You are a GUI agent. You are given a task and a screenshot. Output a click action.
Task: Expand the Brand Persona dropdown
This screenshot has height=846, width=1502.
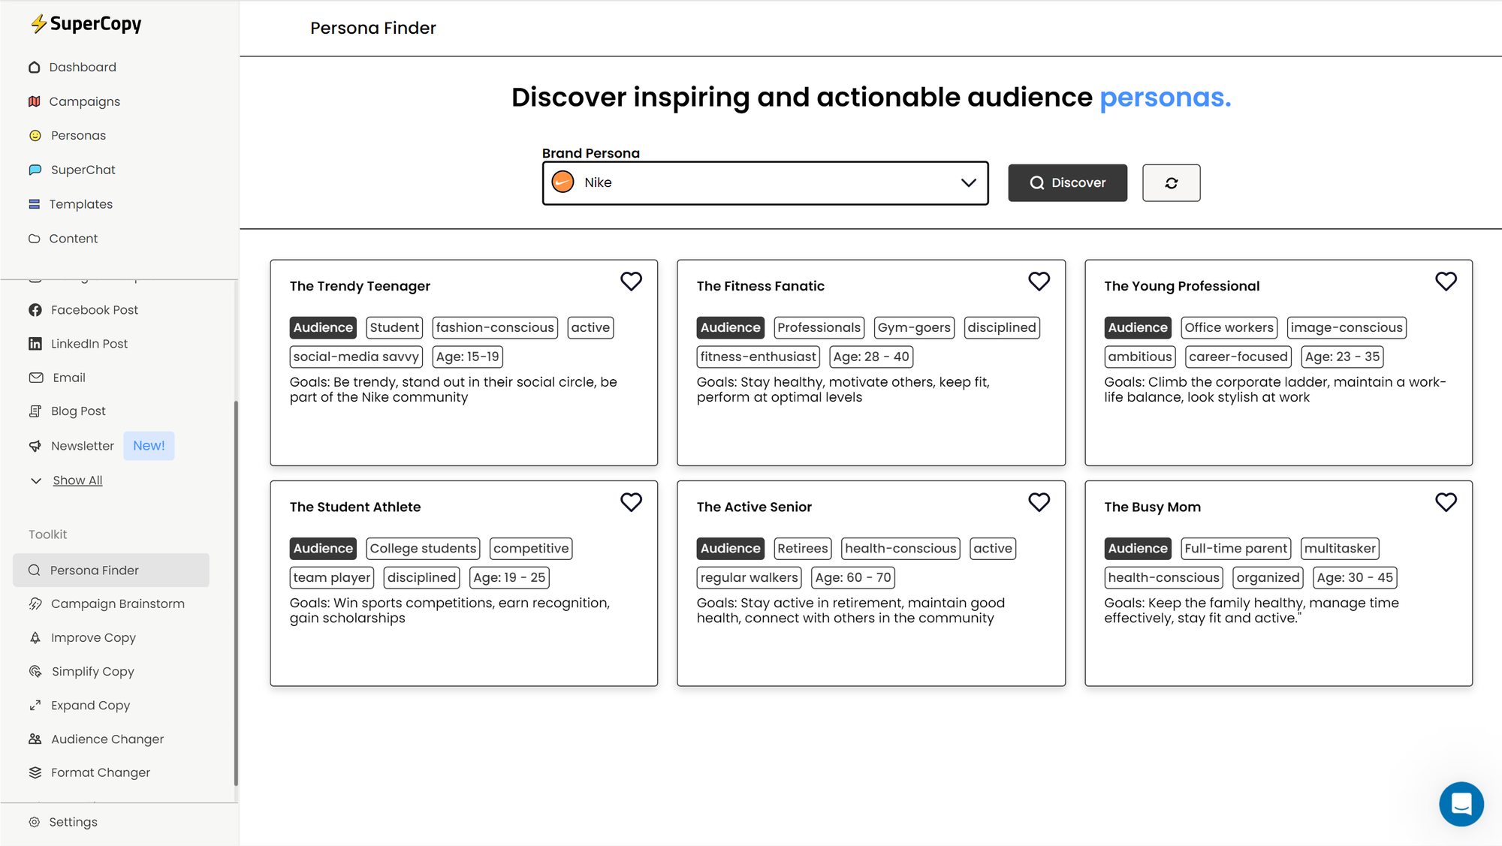[x=967, y=182]
